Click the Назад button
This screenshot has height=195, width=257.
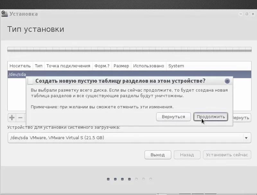point(187,155)
